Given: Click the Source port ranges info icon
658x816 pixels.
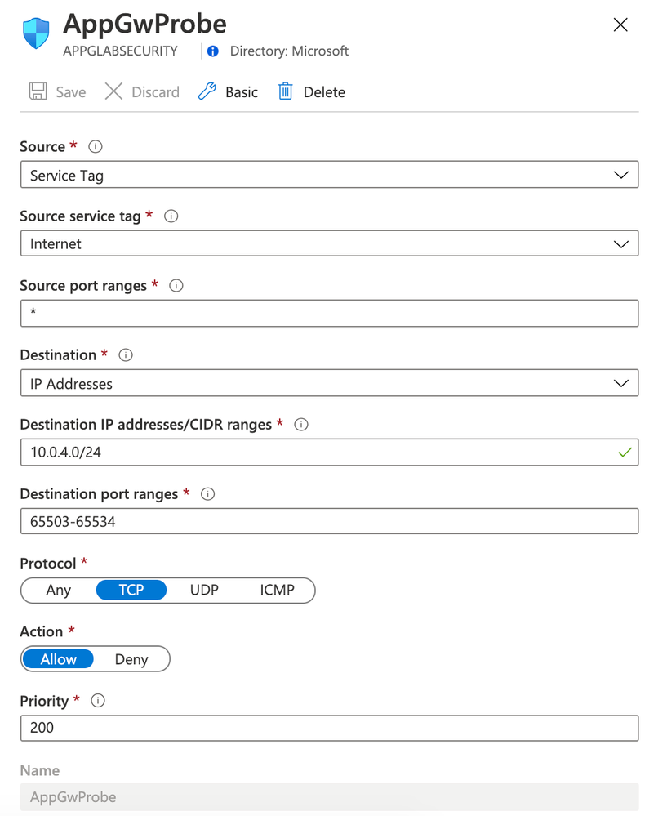Looking at the screenshot, I should pos(176,286).
